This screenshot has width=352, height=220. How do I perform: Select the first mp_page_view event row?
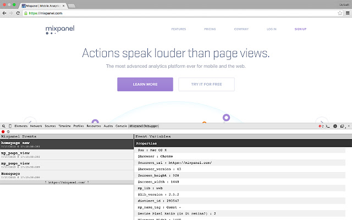click(x=67, y=155)
